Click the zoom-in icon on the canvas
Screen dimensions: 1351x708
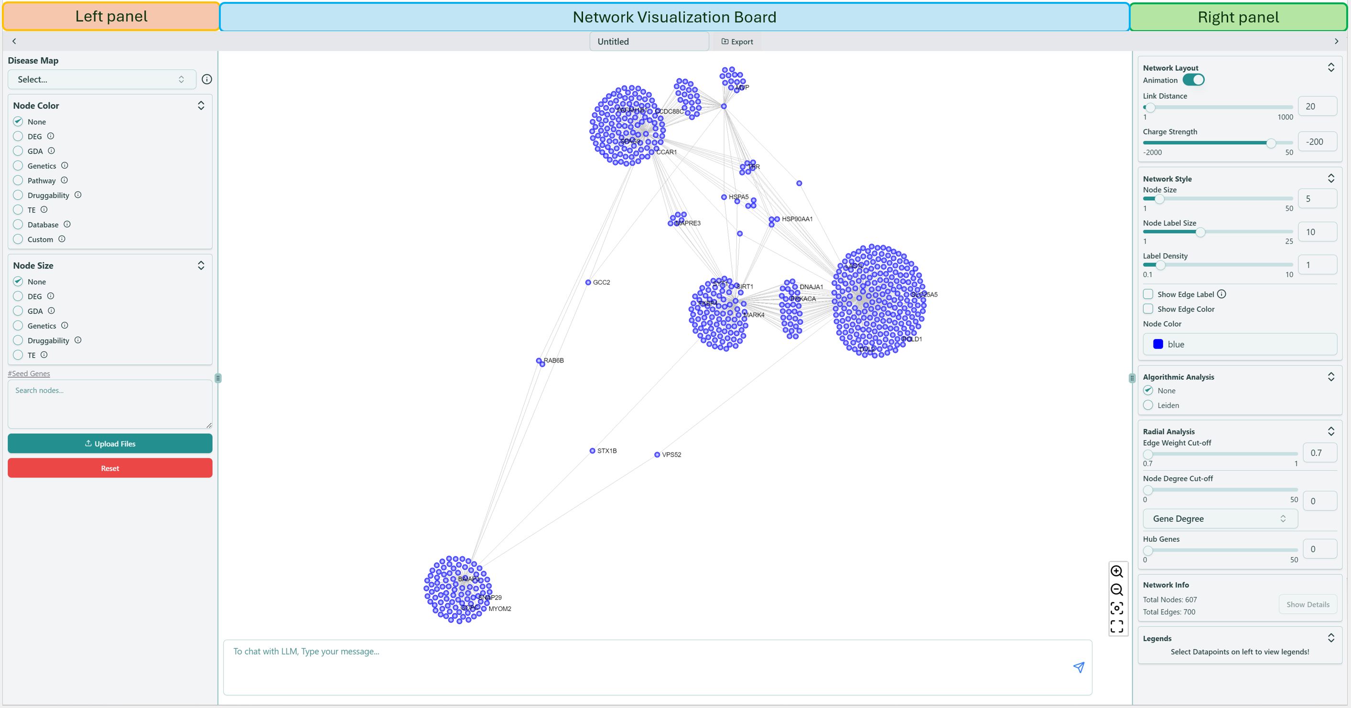click(x=1118, y=572)
